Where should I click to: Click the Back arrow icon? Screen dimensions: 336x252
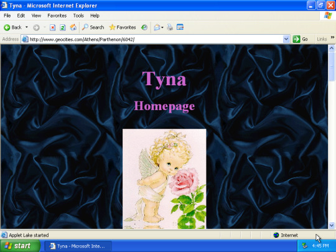7,27
